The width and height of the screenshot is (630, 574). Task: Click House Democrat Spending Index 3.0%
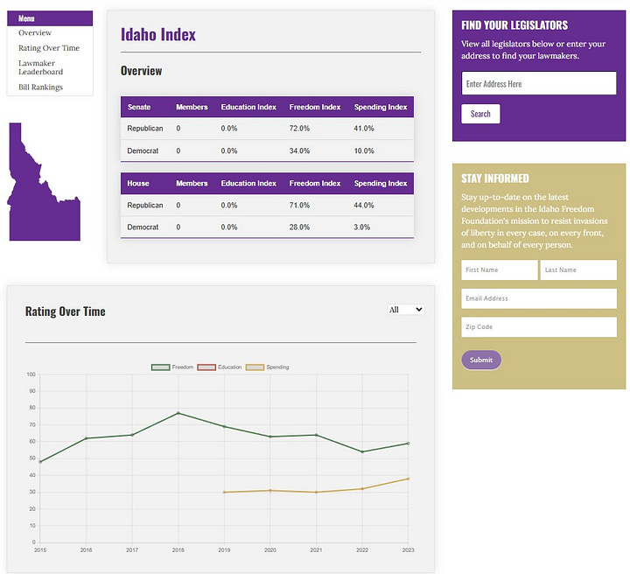coord(361,227)
